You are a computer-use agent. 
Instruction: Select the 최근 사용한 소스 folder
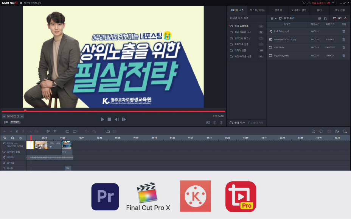pyautogui.click(x=246, y=32)
